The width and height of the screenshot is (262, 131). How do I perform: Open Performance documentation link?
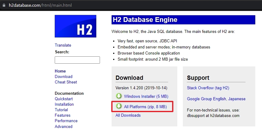pos(66,121)
